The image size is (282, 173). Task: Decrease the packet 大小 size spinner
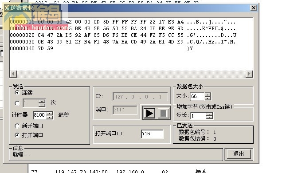208,98
